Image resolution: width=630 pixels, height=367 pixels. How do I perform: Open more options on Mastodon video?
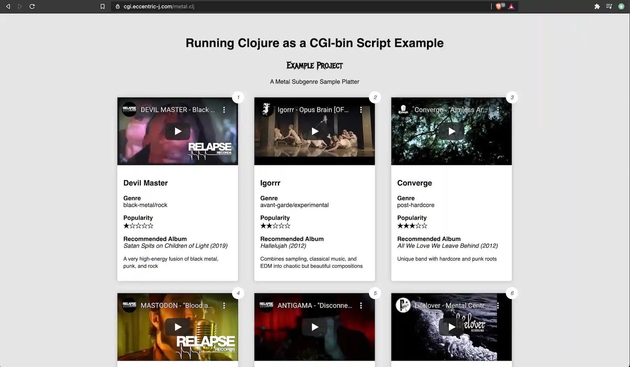click(x=224, y=305)
